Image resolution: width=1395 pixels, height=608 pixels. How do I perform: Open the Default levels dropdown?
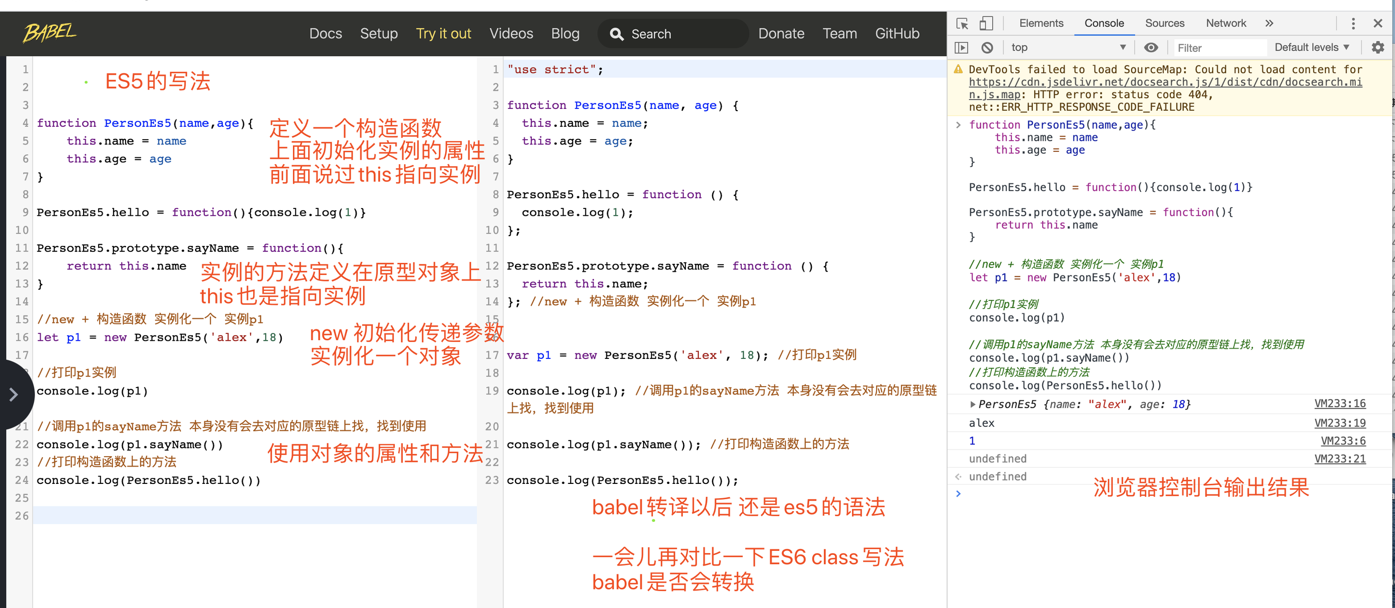[x=1311, y=48]
